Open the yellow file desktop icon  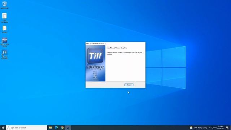(5, 29)
